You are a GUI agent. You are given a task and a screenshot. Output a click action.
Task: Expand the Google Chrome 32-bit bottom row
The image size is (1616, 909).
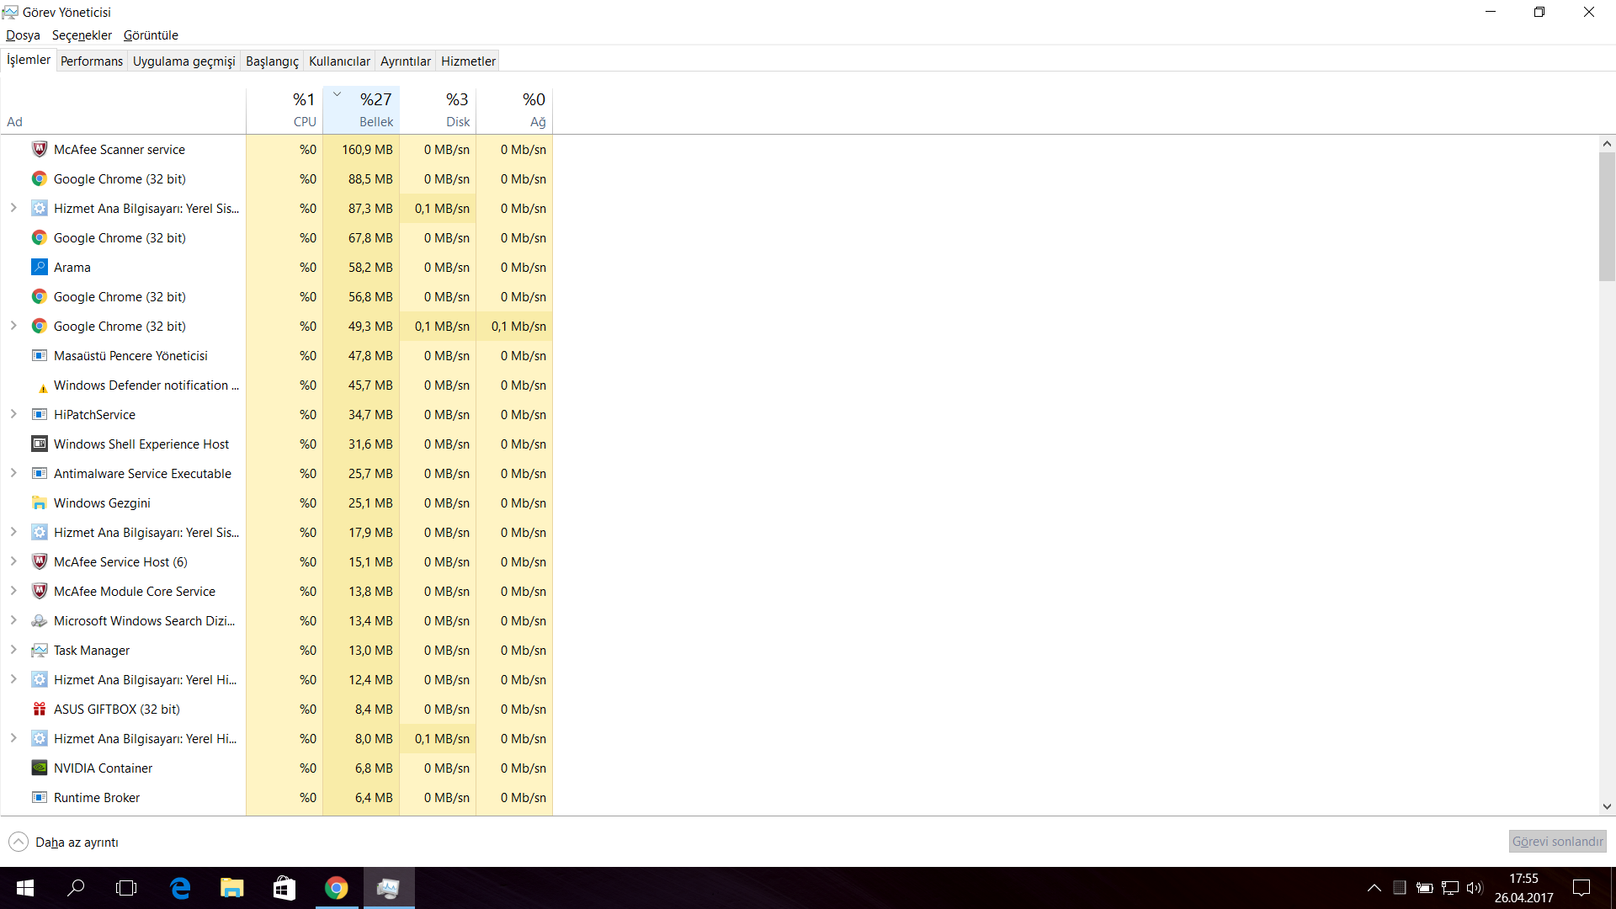[14, 325]
